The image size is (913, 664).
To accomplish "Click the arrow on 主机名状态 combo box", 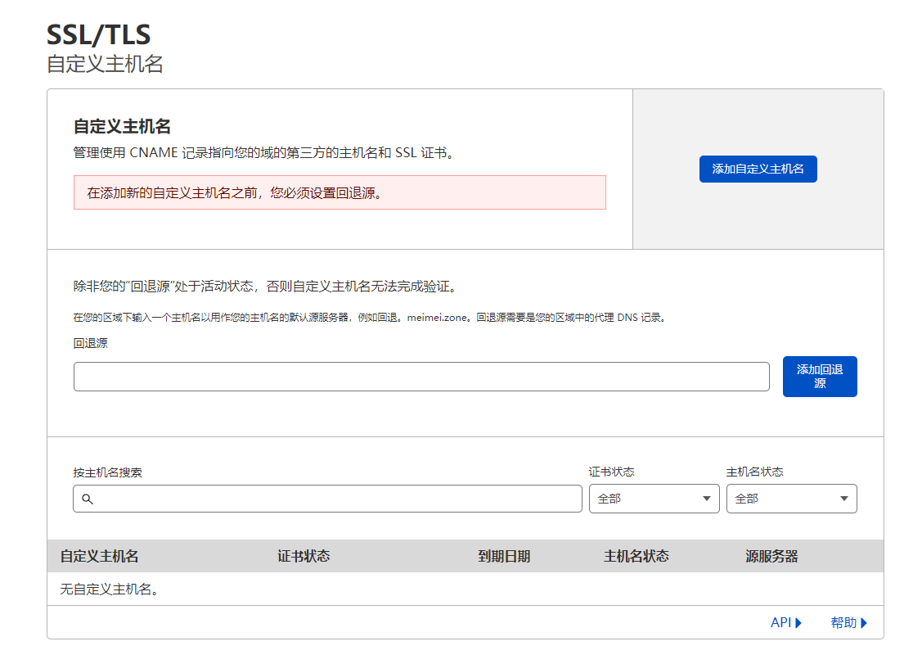I will pos(844,499).
